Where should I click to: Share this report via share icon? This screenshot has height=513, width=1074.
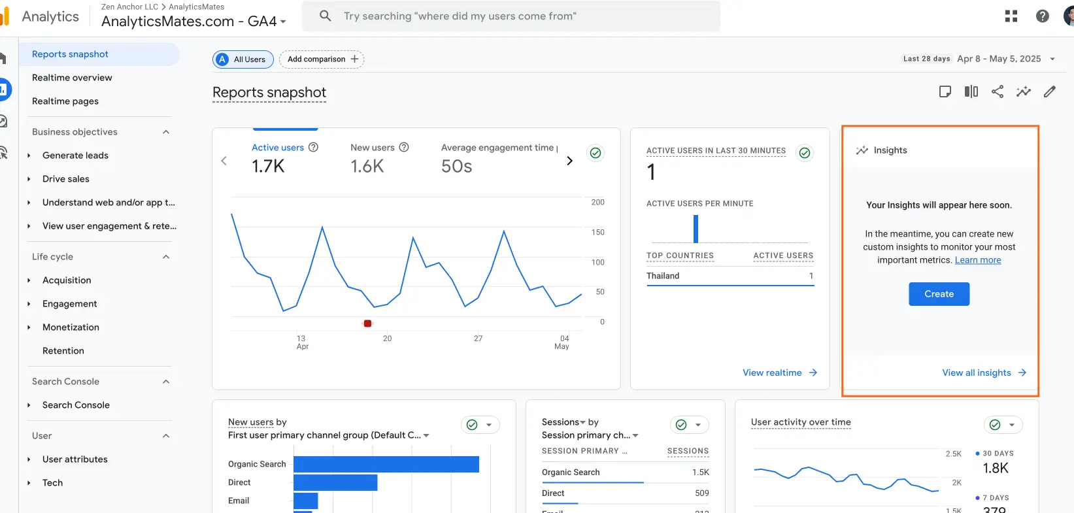[998, 91]
